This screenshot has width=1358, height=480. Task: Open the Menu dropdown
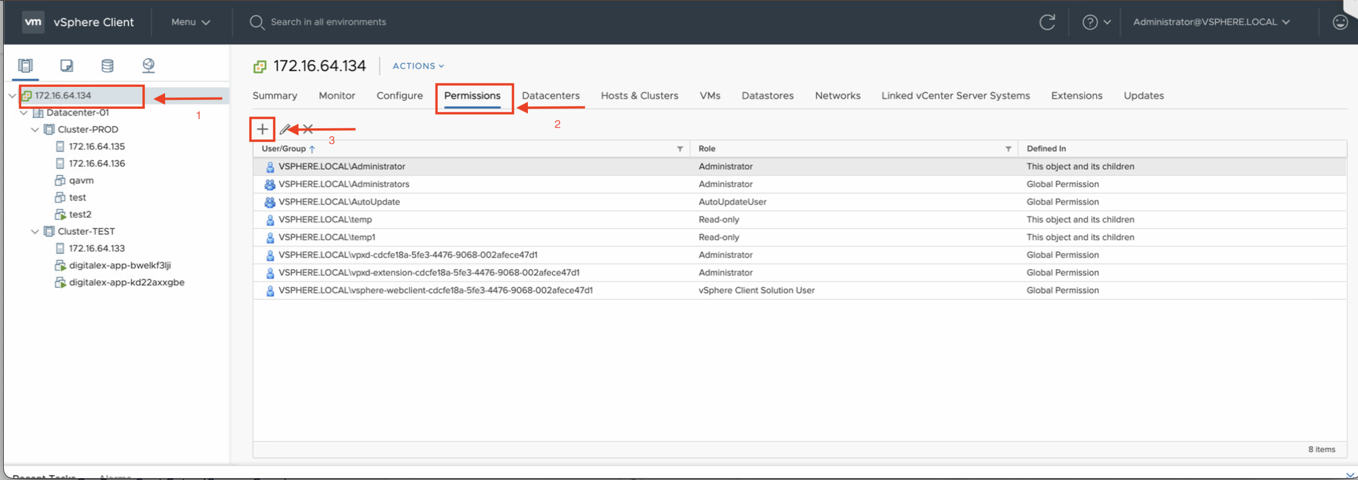pyautogui.click(x=190, y=22)
